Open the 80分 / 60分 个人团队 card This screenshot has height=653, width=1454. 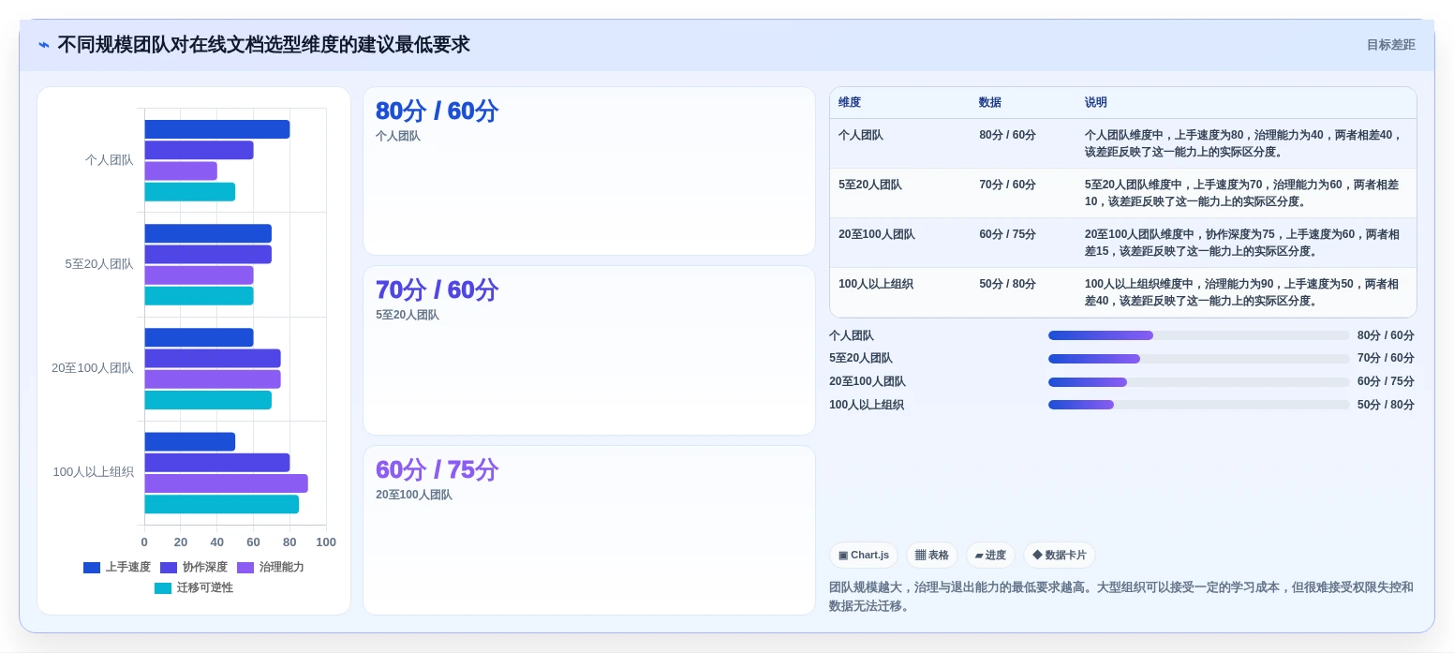[x=589, y=171]
